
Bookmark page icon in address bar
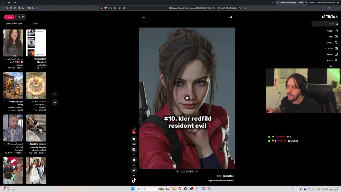click(245, 8)
